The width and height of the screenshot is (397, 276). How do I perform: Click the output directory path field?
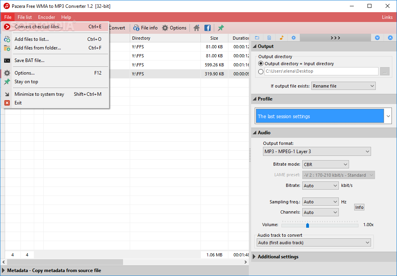(x=321, y=71)
